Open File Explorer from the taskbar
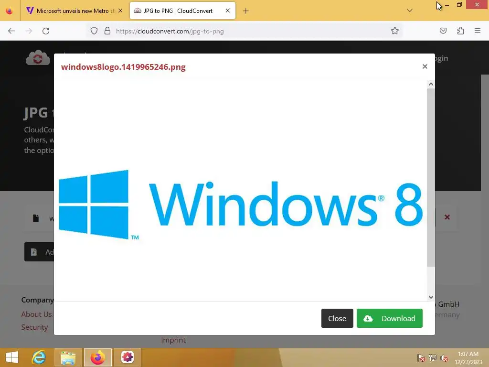This screenshot has width=489, height=367. [x=68, y=357]
